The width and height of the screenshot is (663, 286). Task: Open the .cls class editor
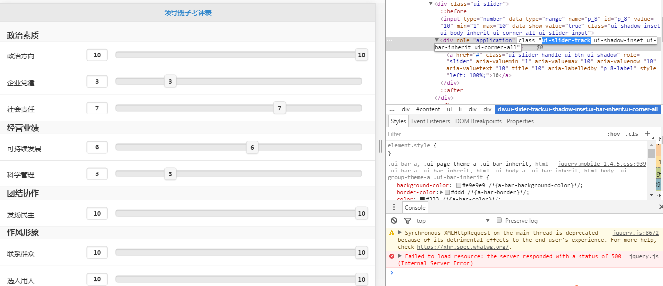(x=632, y=134)
